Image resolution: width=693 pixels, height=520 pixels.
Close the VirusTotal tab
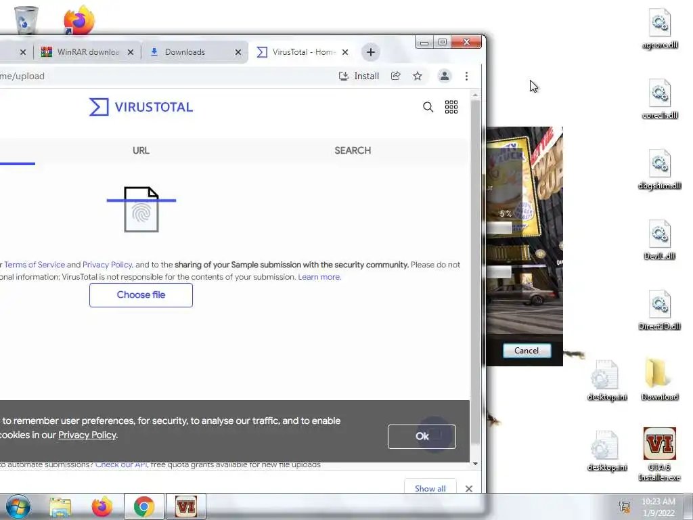click(x=345, y=52)
